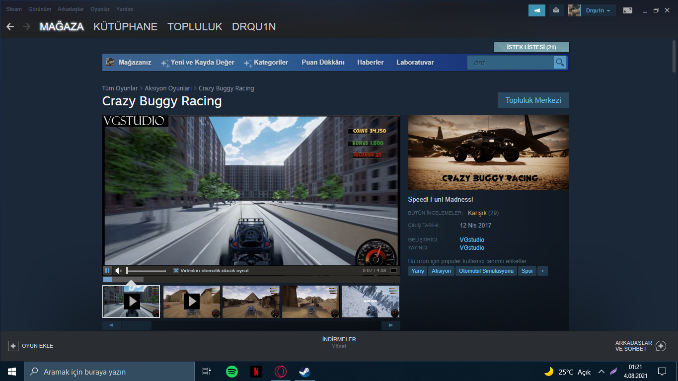
Task: Open the Yardım menu
Action: tap(125, 9)
